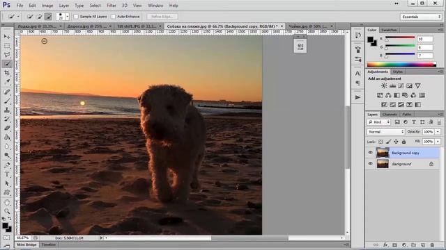Hide the Background layer eye icon
This screenshot has height=250, width=446.
pos(370,164)
